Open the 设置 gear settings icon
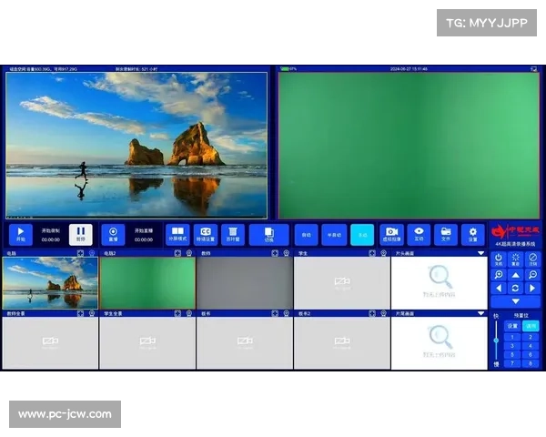Viewport: 546px width, 437px height. (472, 235)
